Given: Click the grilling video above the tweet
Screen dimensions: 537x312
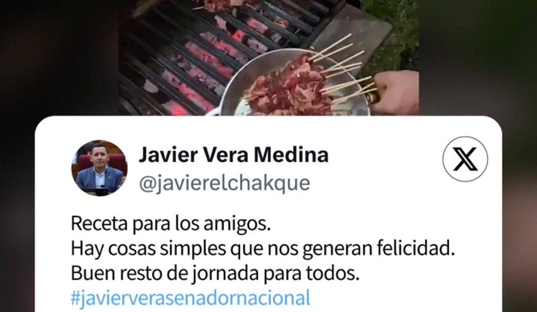Looking at the screenshot, I should (x=268, y=57).
